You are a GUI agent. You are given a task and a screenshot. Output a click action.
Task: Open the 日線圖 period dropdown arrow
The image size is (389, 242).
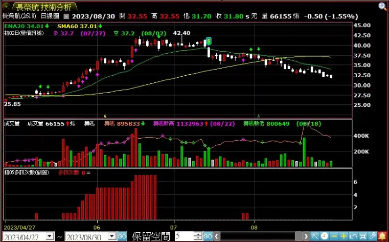coord(66,17)
